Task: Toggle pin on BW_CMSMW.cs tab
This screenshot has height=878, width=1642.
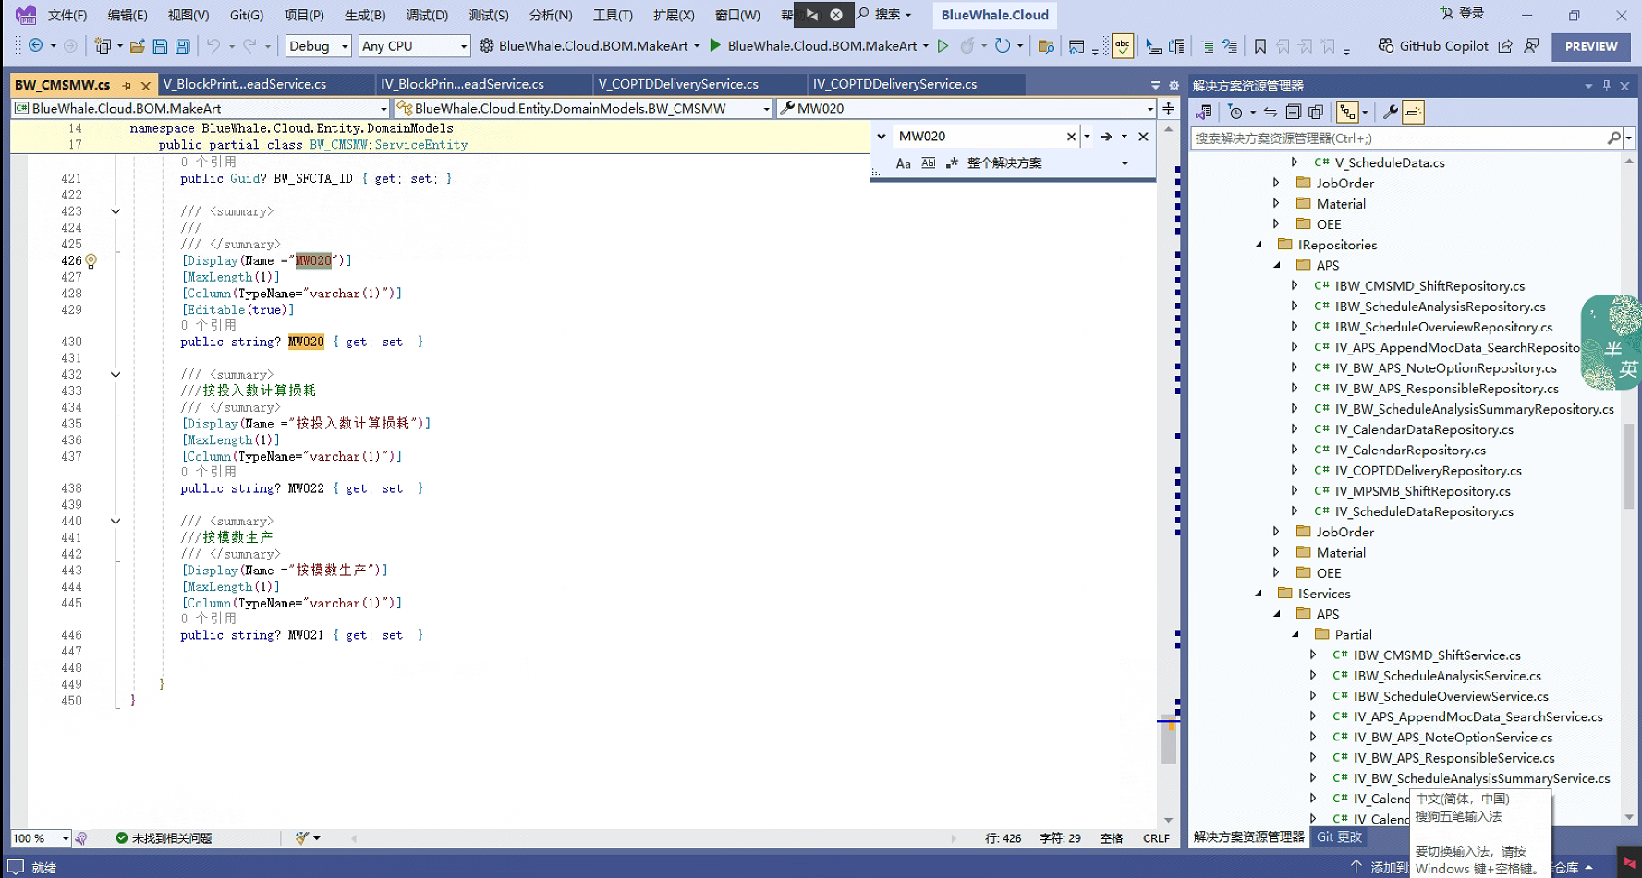Action: tap(128, 85)
